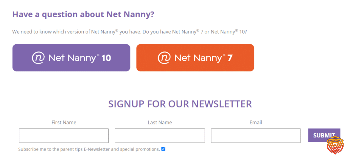Submit the newsletter signup form
The height and width of the screenshot is (158, 347).
coord(324,135)
